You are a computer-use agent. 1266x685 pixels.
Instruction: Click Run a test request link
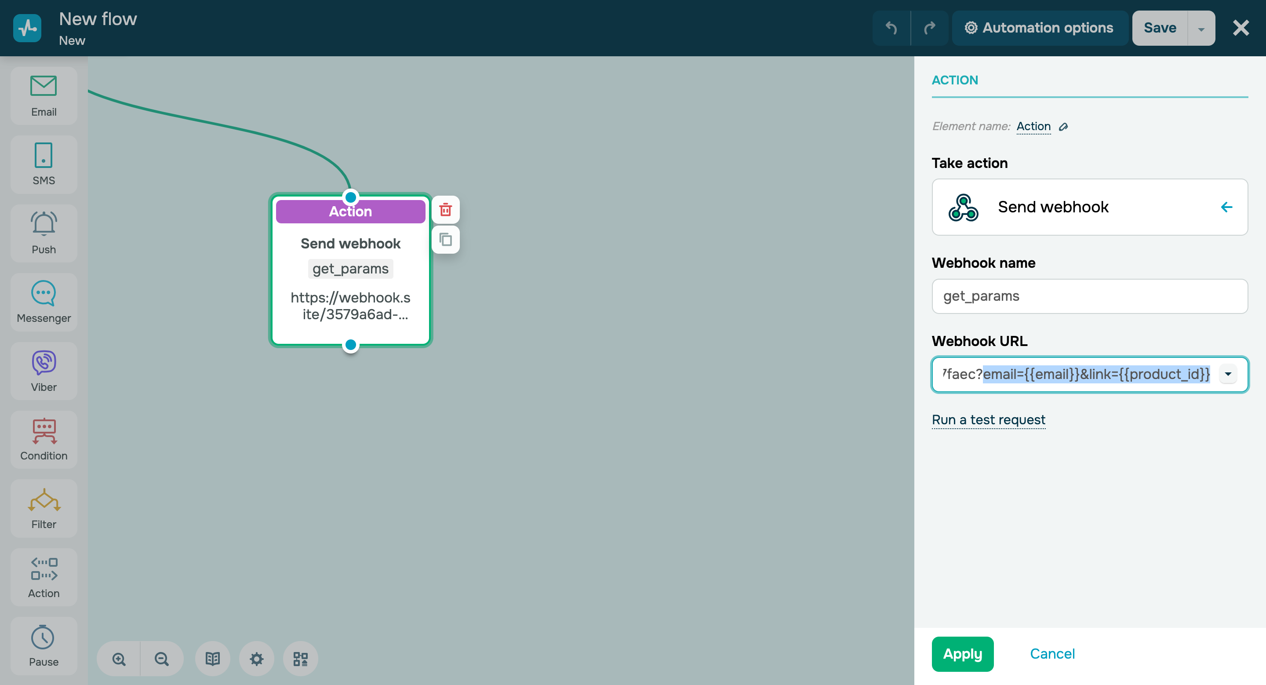click(x=988, y=419)
